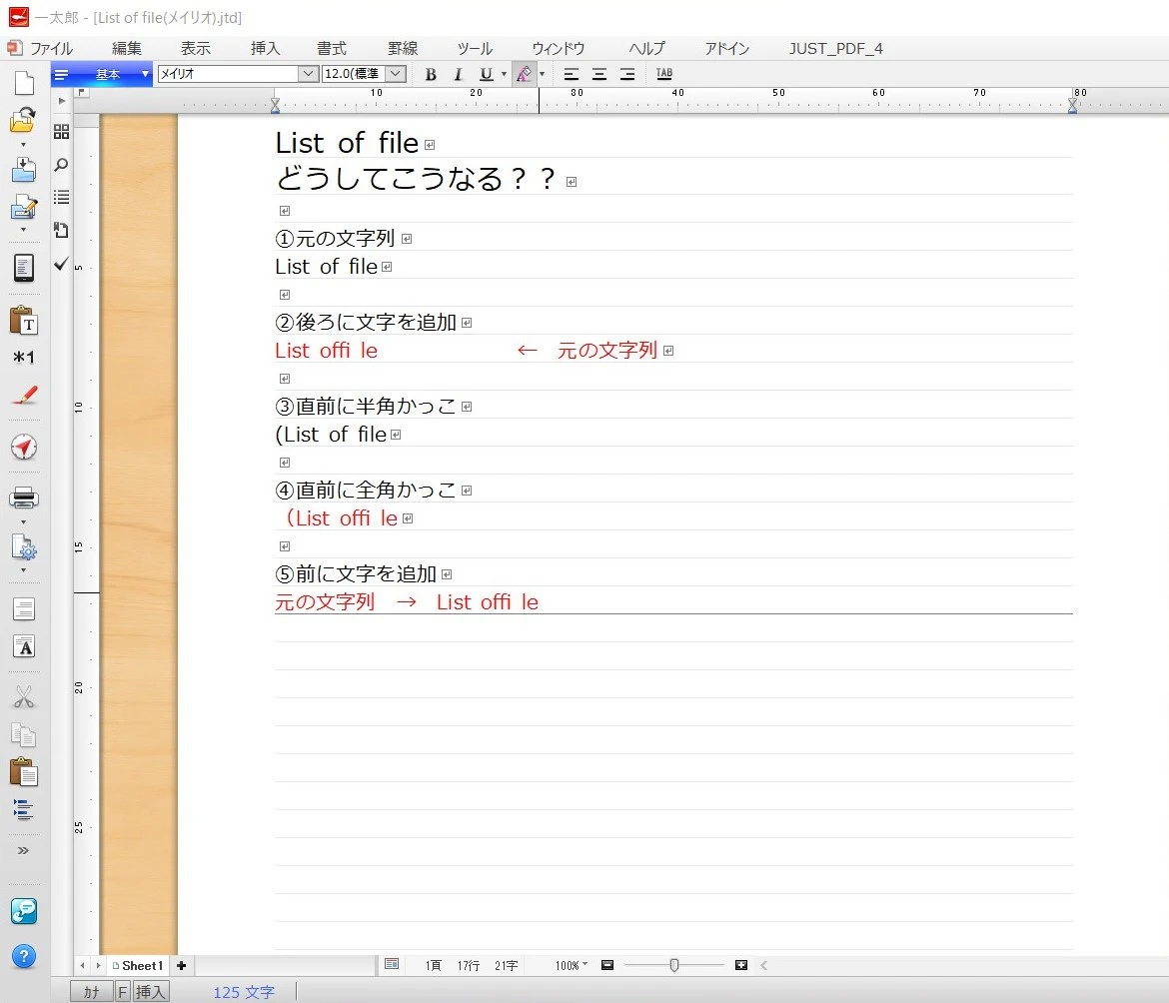
Task: Click the display mode icon in status bar
Action: point(392,964)
